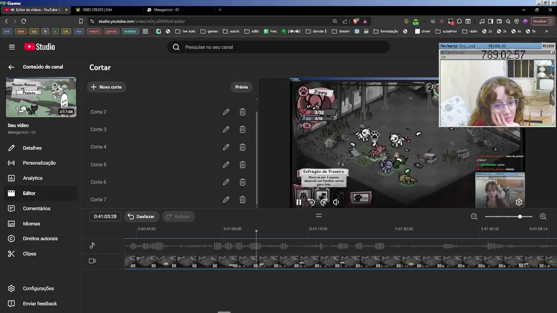
Task: Edit Corte 5 with the pencil icon
Action: pyautogui.click(x=226, y=164)
